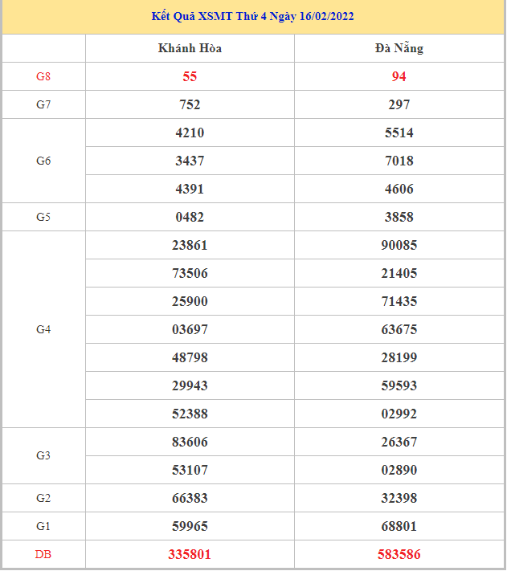Screen dimensions: 507x571
Task: Click the ĐB row label
Action: 43,554
